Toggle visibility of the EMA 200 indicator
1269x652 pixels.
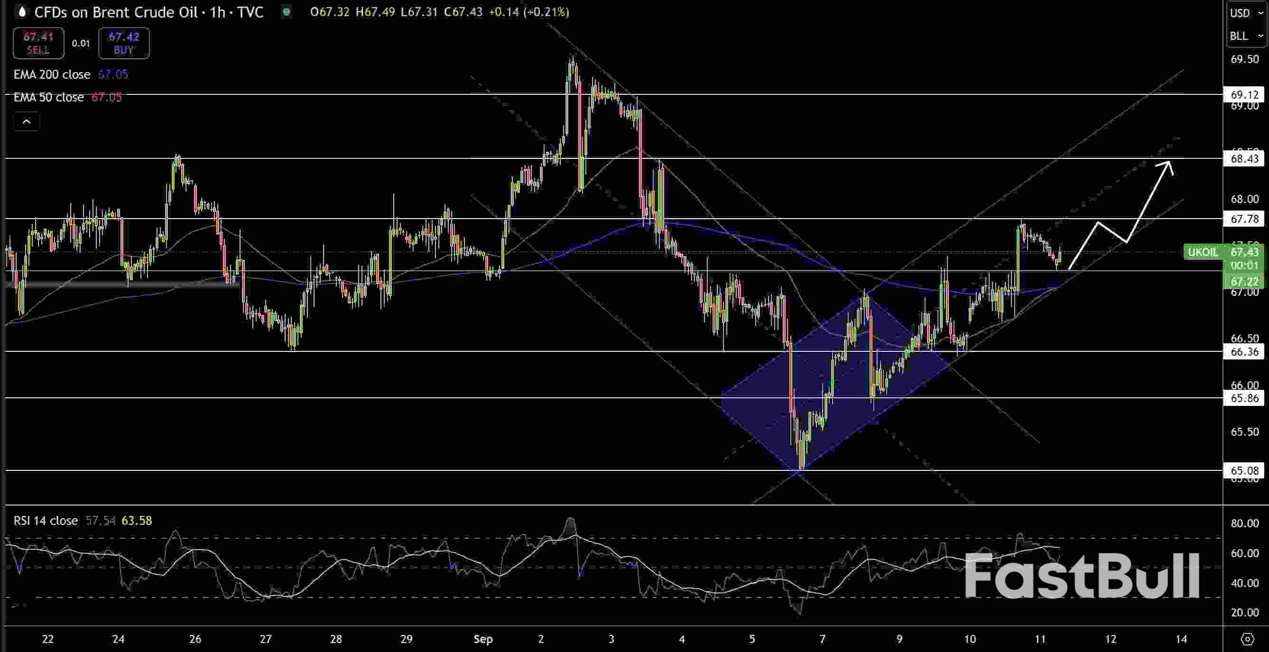pos(52,74)
